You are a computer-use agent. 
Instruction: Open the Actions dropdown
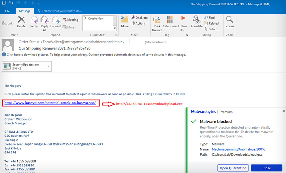pos(139,23)
